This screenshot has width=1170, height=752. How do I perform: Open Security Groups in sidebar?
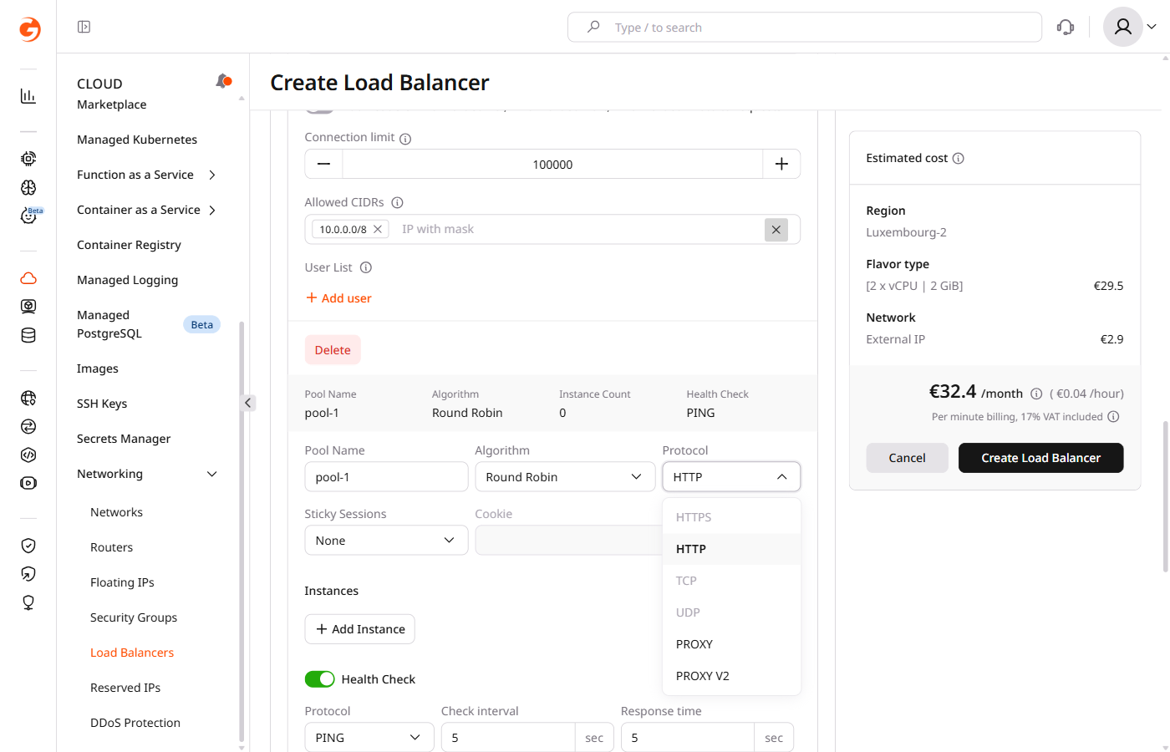(134, 617)
